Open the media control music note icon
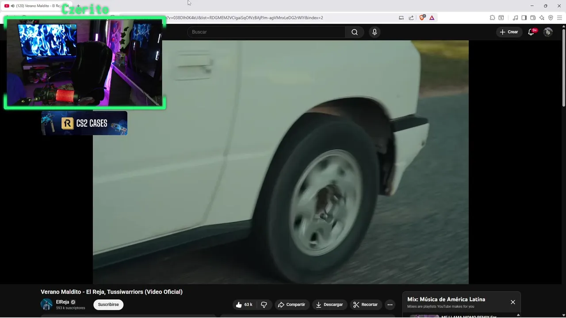 [515, 18]
